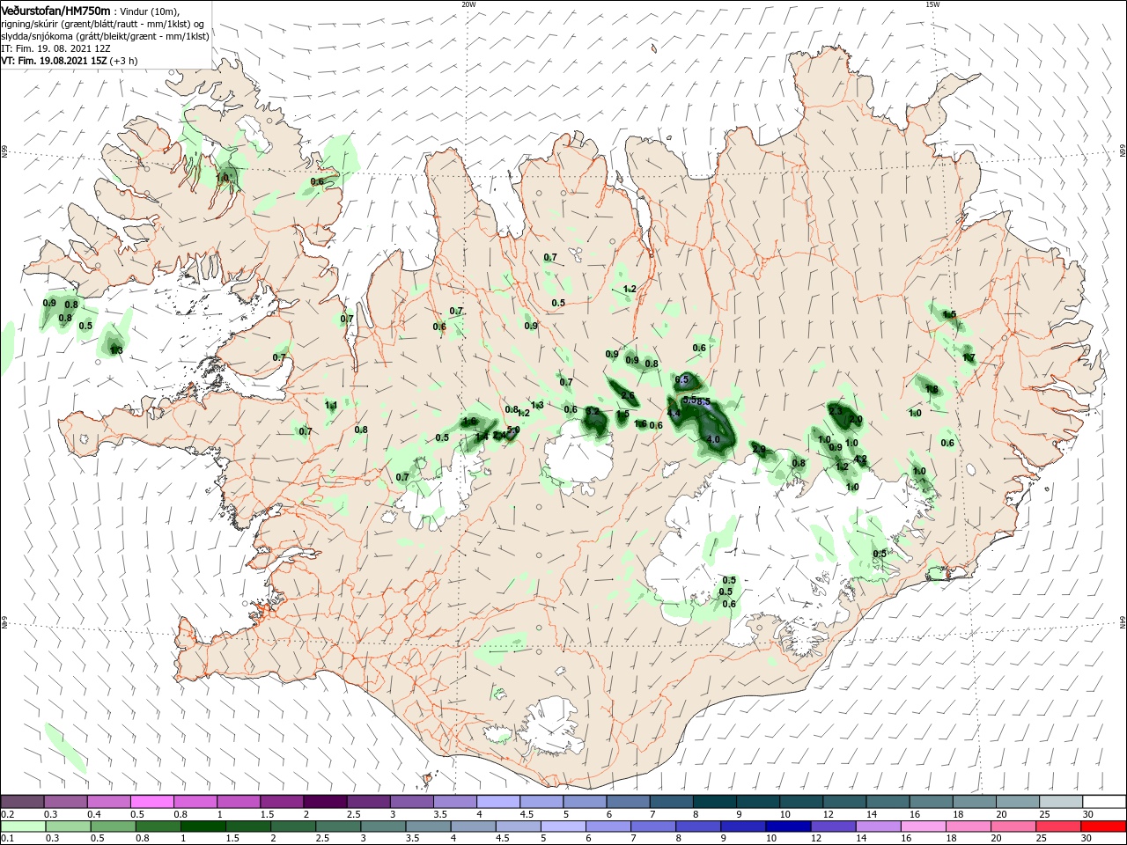The width and height of the screenshot is (1127, 845).
Task: Select the Vindur (10m) text in header
Action: (x=149, y=11)
